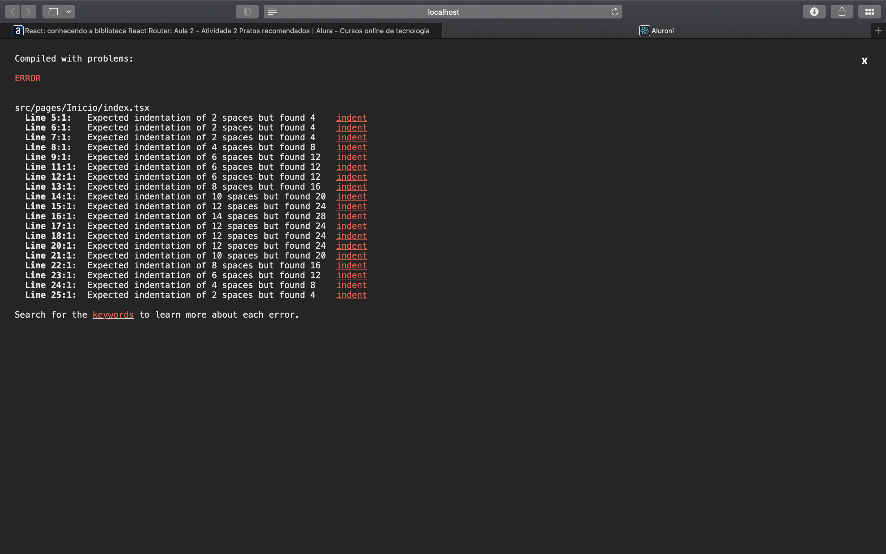The width and height of the screenshot is (886, 554).
Task: Follow the keywords link
Action: tap(113, 315)
